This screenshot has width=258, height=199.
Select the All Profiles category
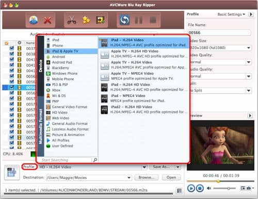[71, 140]
